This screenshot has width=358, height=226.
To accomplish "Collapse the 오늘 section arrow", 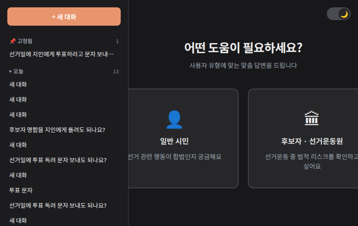I will point(11,72).
